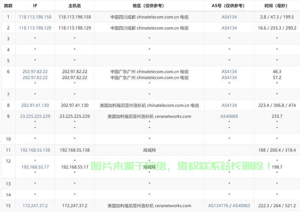Click the first 202.97.82.22 IP link
The image size is (300, 212).
point(35,72)
